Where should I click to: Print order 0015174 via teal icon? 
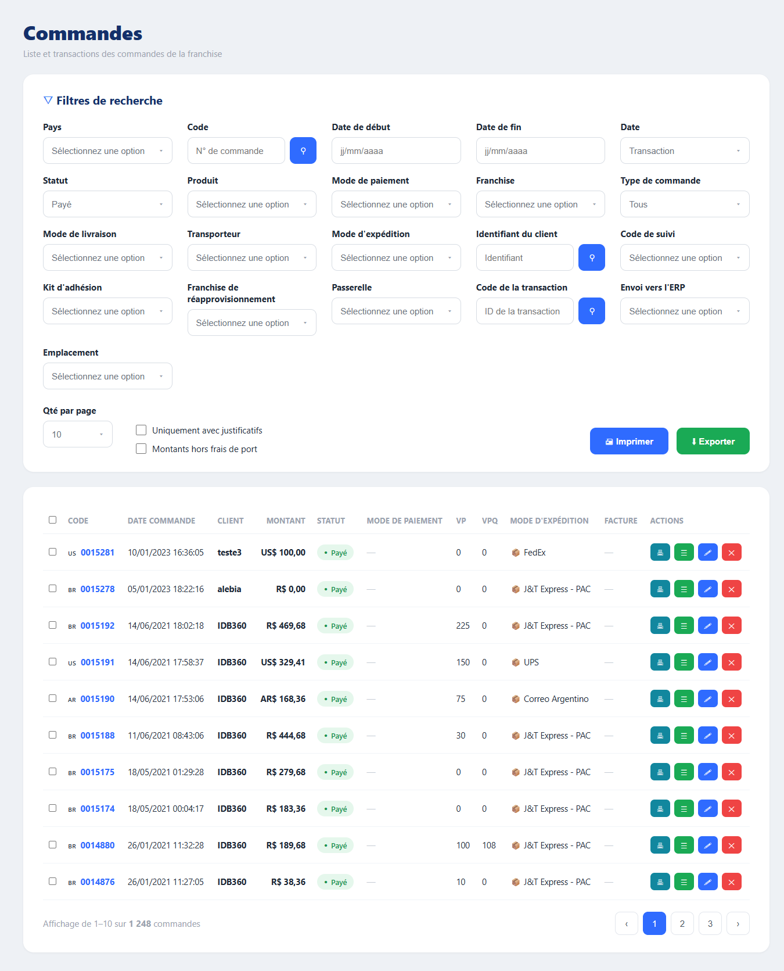[660, 809]
